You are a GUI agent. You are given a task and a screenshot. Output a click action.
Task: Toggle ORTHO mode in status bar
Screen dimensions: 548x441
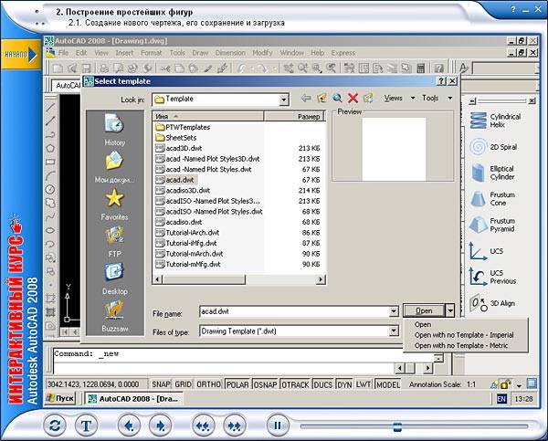[208, 384]
